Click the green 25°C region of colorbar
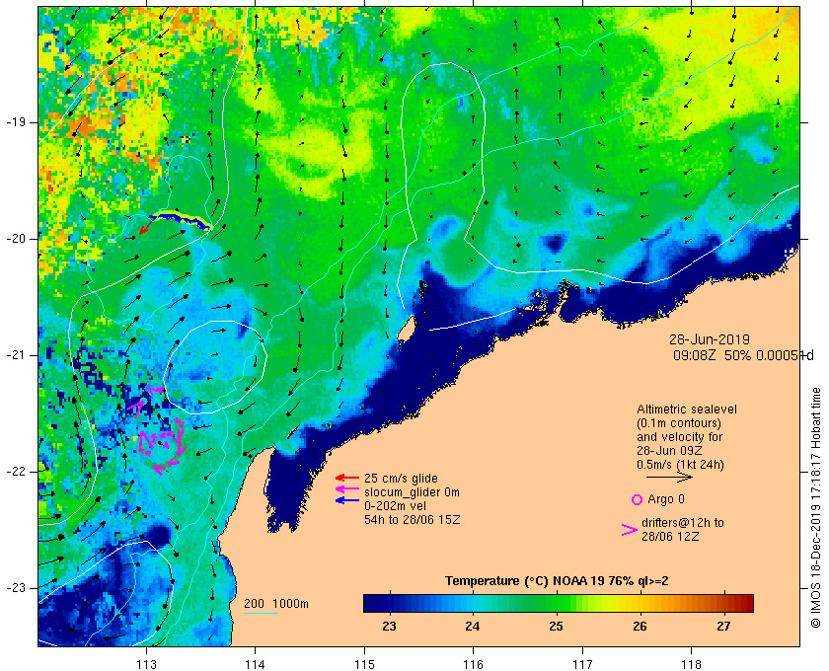This screenshot has width=829, height=671. coord(557,603)
